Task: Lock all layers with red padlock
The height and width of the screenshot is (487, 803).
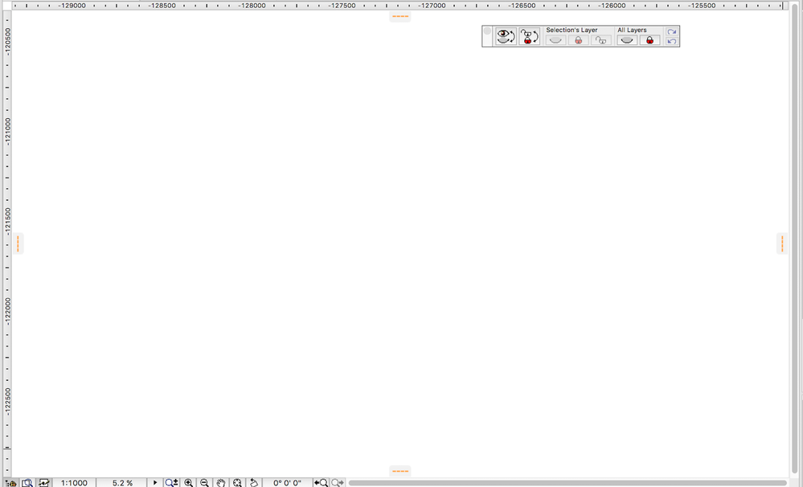Action: (x=649, y=40)
